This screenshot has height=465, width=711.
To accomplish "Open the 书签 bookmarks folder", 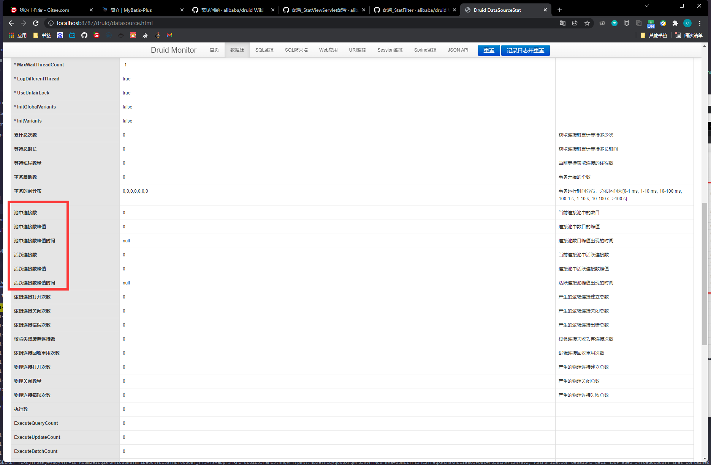I will point(42,35).
